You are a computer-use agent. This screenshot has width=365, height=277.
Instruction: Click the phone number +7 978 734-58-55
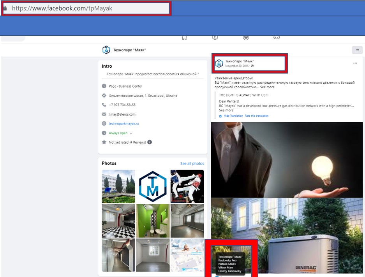tap(122, 105)
